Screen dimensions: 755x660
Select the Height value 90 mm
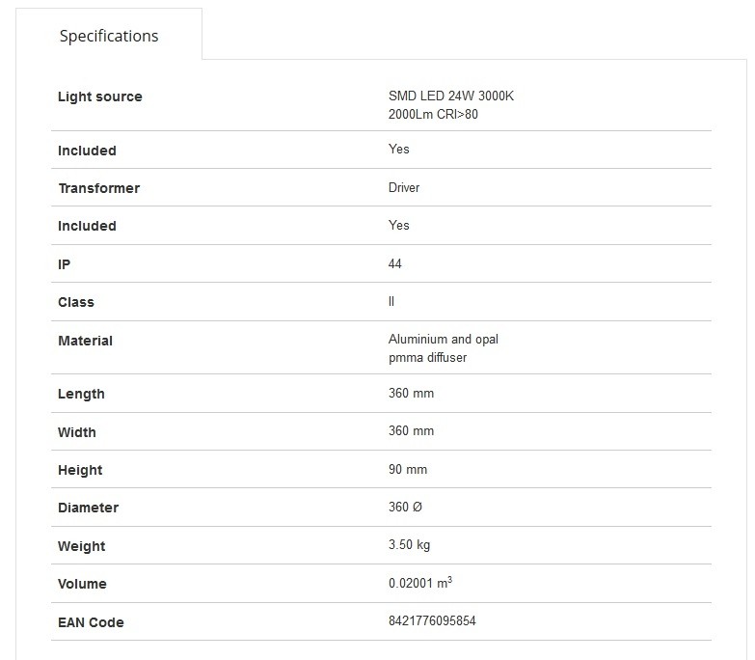(x=408, y=469)
